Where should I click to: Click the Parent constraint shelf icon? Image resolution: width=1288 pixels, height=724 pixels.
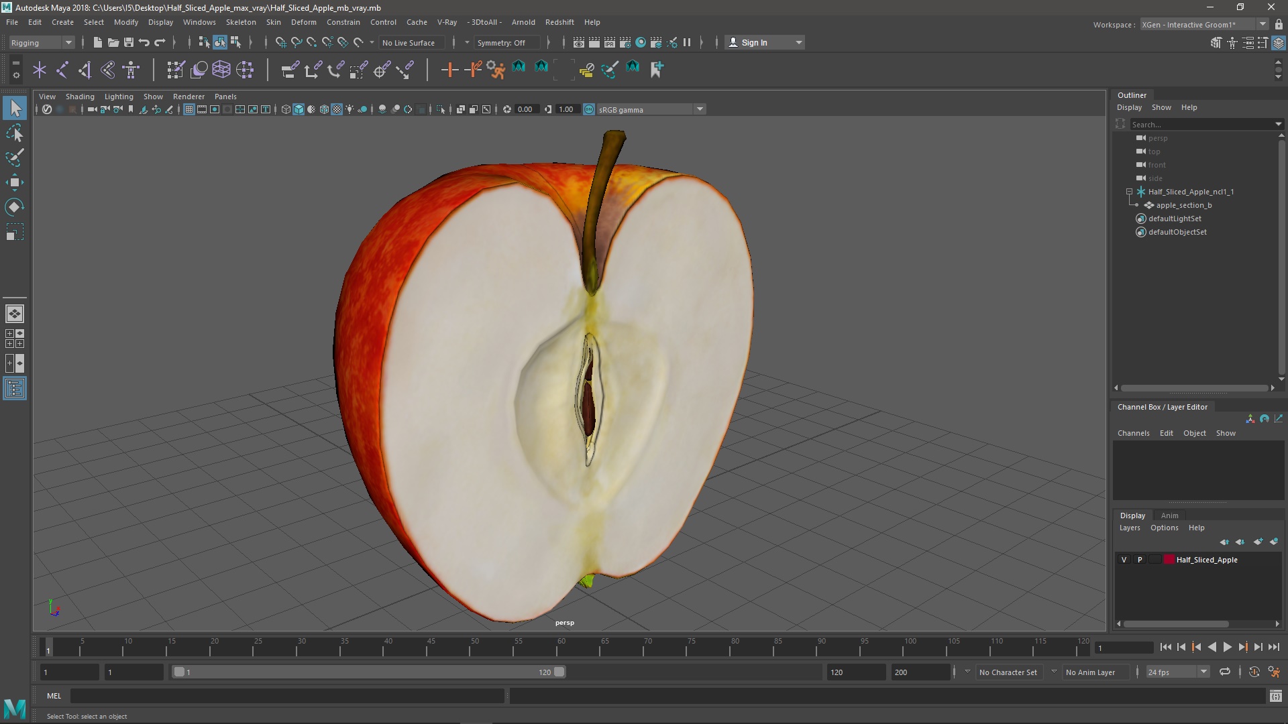coord(290,69)
